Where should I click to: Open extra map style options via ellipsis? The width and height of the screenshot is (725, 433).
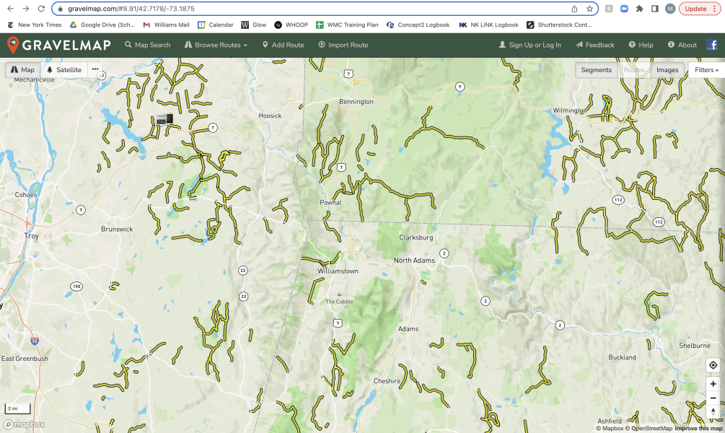95,69
